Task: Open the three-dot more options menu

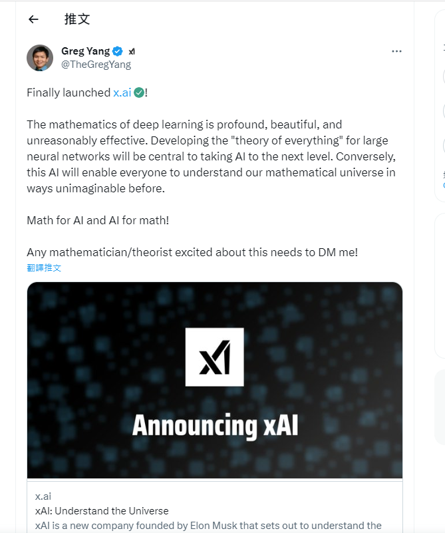Action: pyautogui.click(x=396, y=51)
